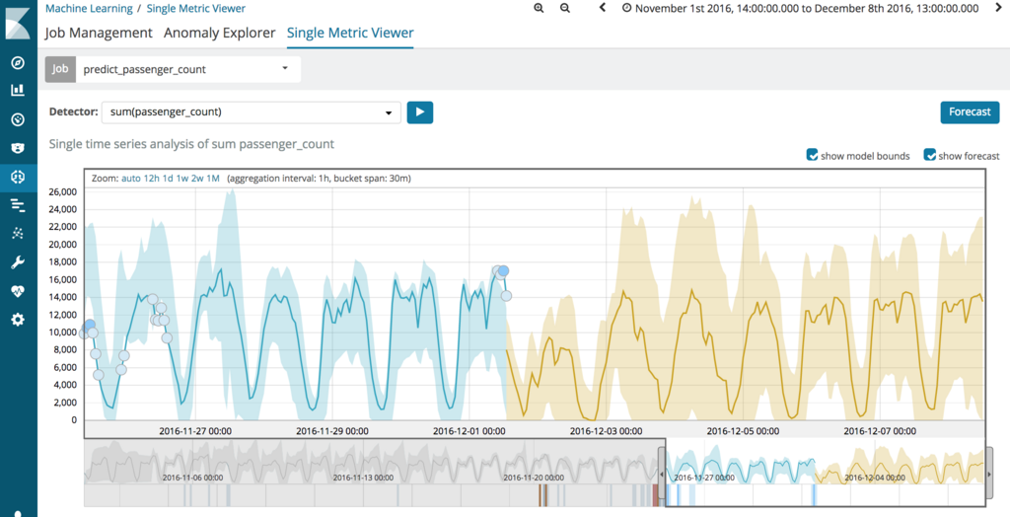Click the Kibana logo
The image size is (1010, 517).
point(18,24)
